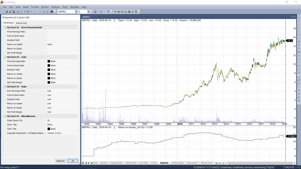The width and height of the screenshot is (301, 169).
Task: Switch to the Axes & Grid tab
Action: (21, 23)
